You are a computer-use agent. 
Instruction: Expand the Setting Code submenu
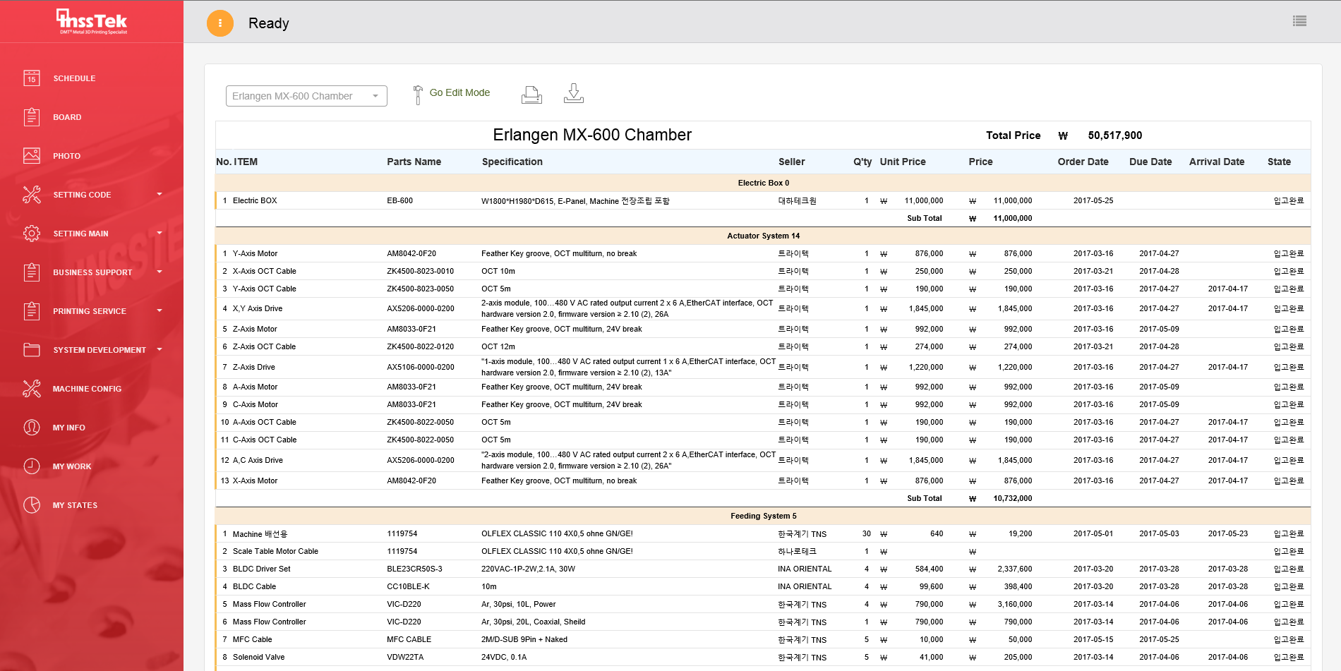(x=160, y=194)
